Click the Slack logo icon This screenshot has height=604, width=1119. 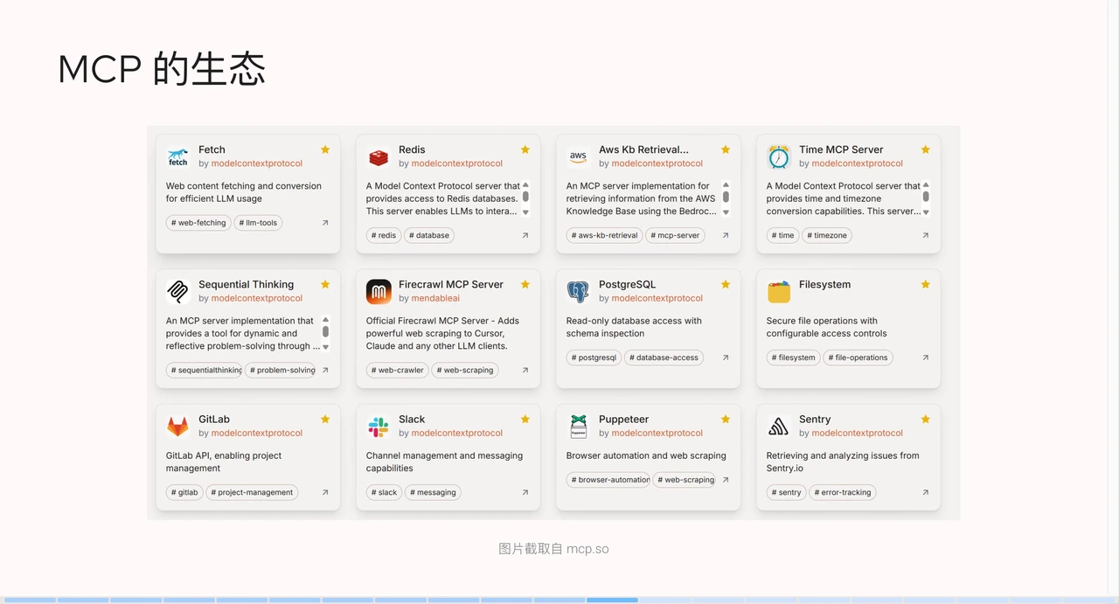379,427
